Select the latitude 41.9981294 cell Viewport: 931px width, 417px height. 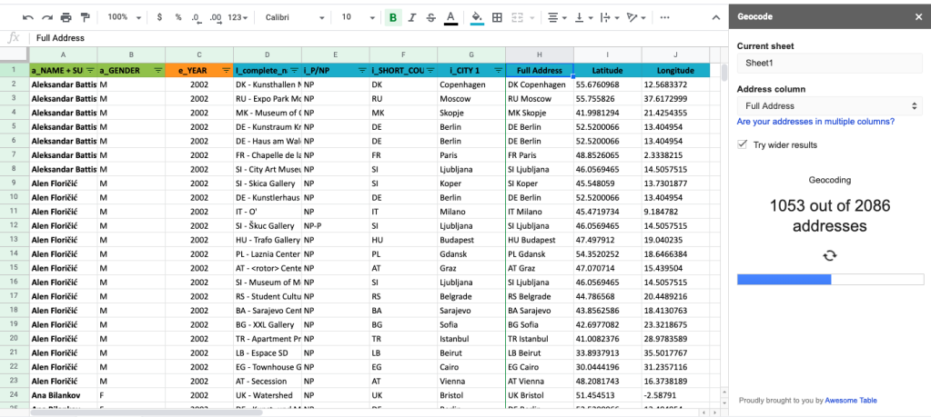(607, 113)
